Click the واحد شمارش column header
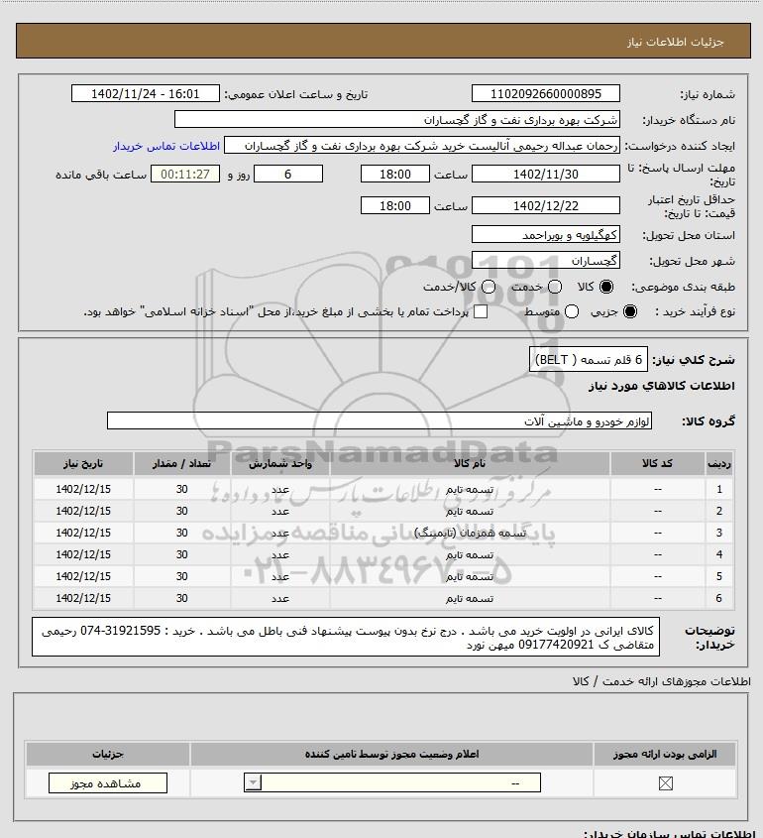 tap(280, 463)
